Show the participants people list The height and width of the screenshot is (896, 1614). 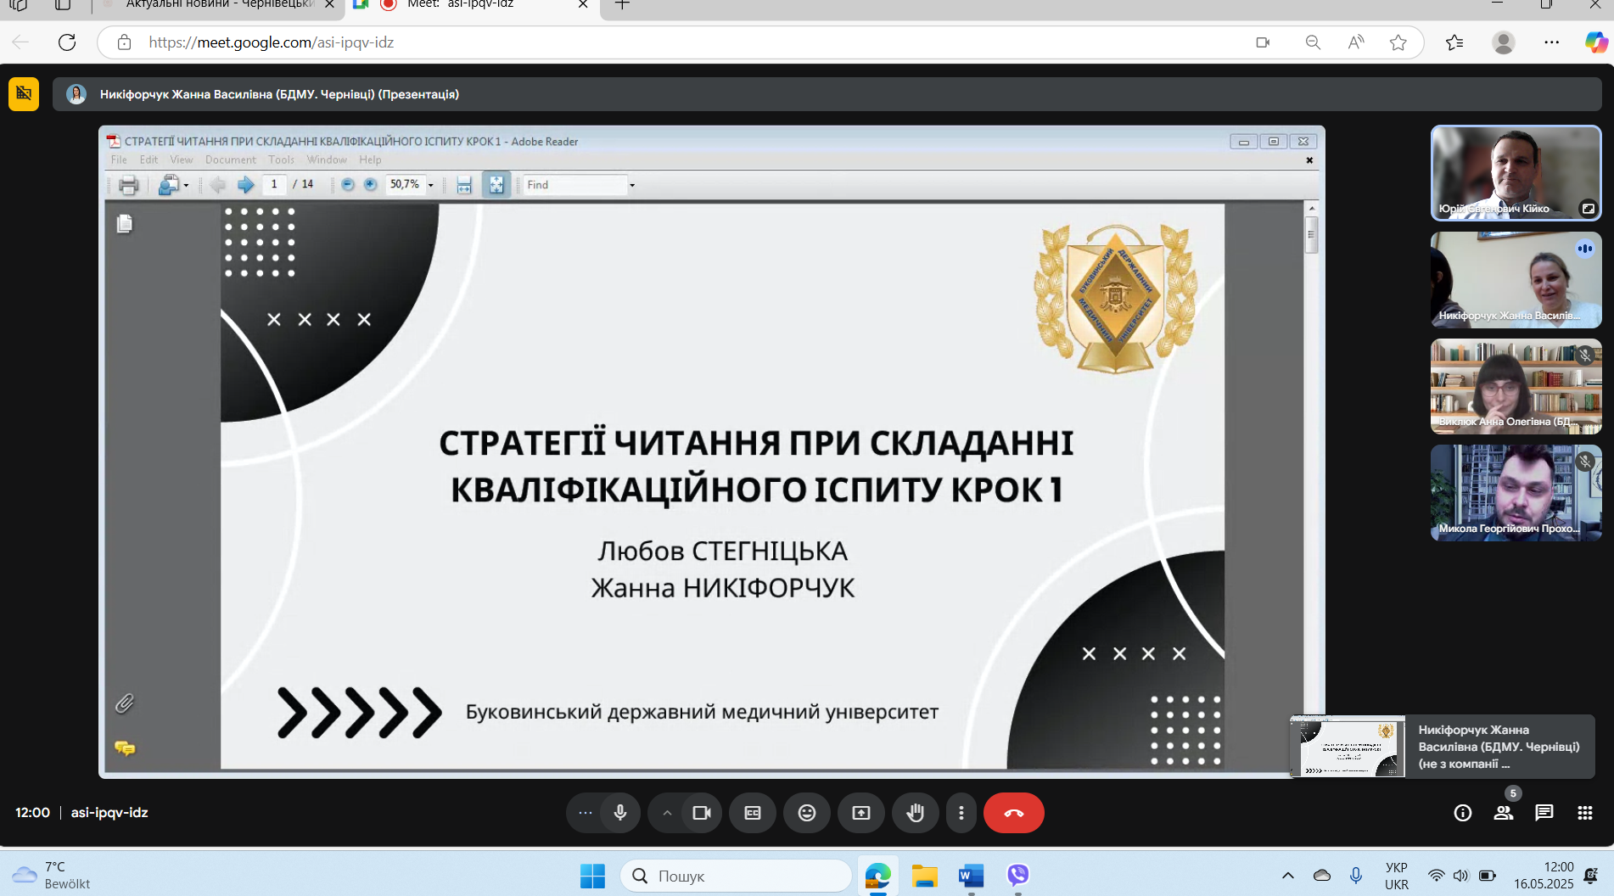[x=1503, y=813]
